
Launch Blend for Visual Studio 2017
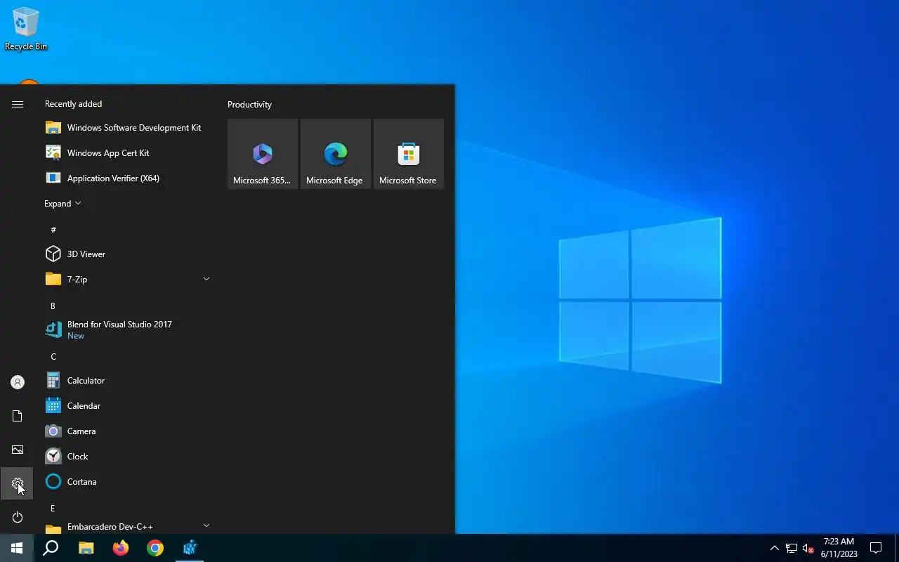(127, 329)
